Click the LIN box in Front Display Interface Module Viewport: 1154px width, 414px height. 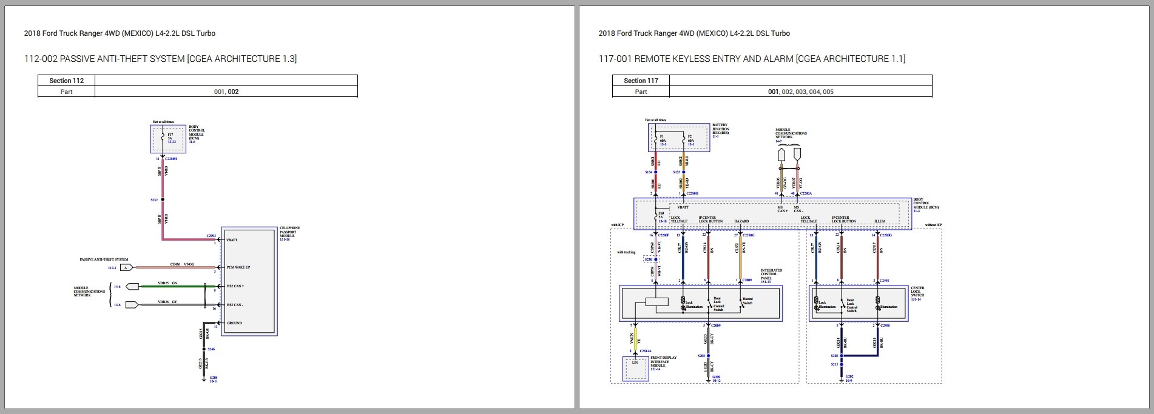tap(635, 369)
